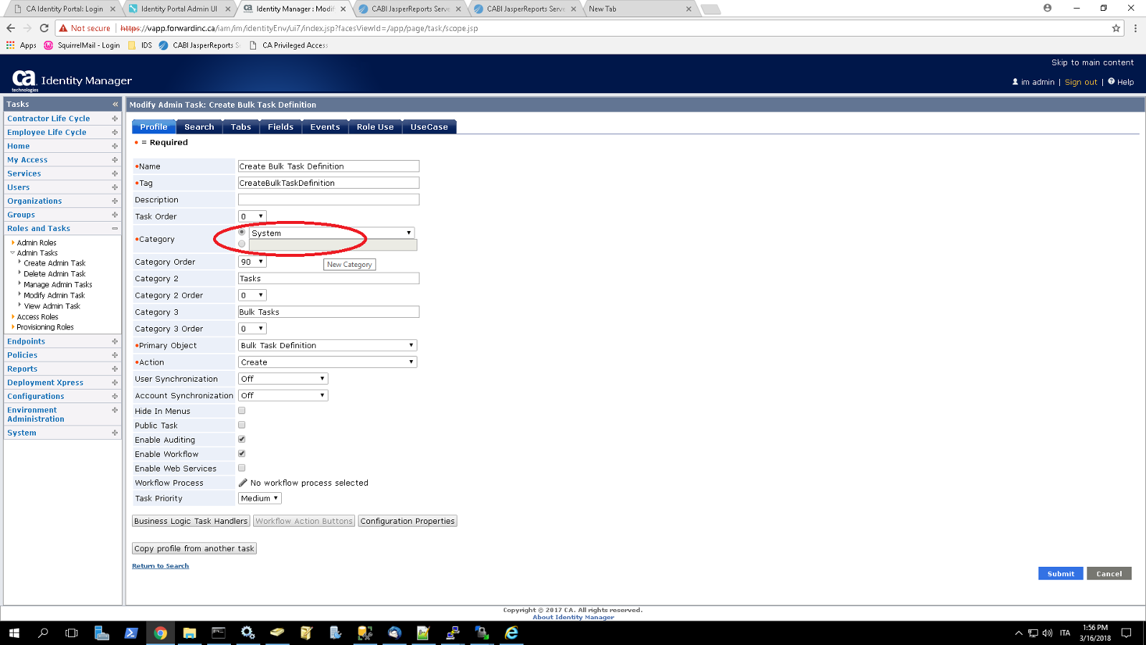This screenshot has height=645, width=1146.
Task: Click in the Name input field
Action: click(x=328, y=166)
